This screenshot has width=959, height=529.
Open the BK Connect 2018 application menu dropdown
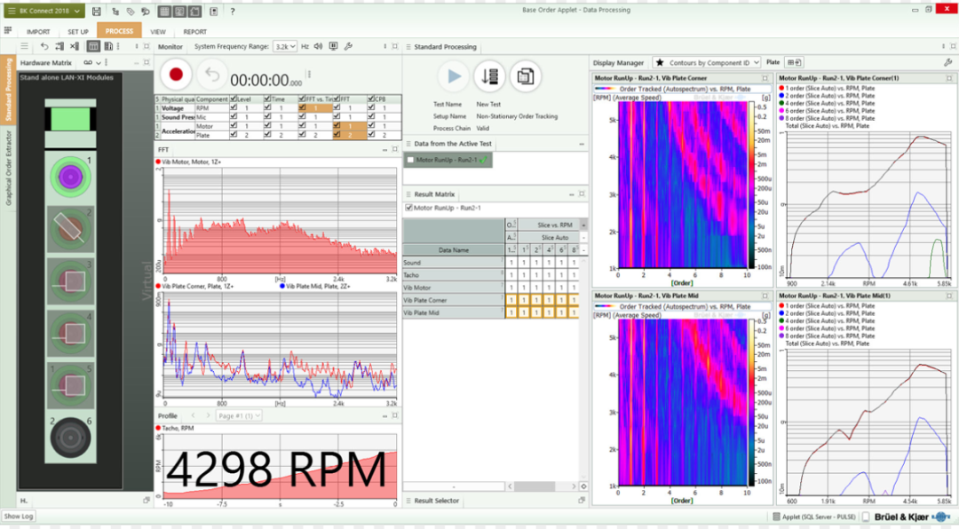pos(44,11)
